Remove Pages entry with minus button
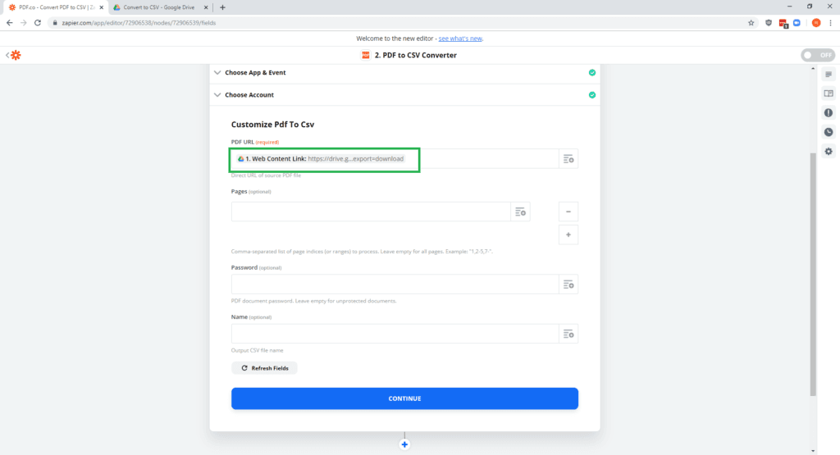 coord(568,212)
